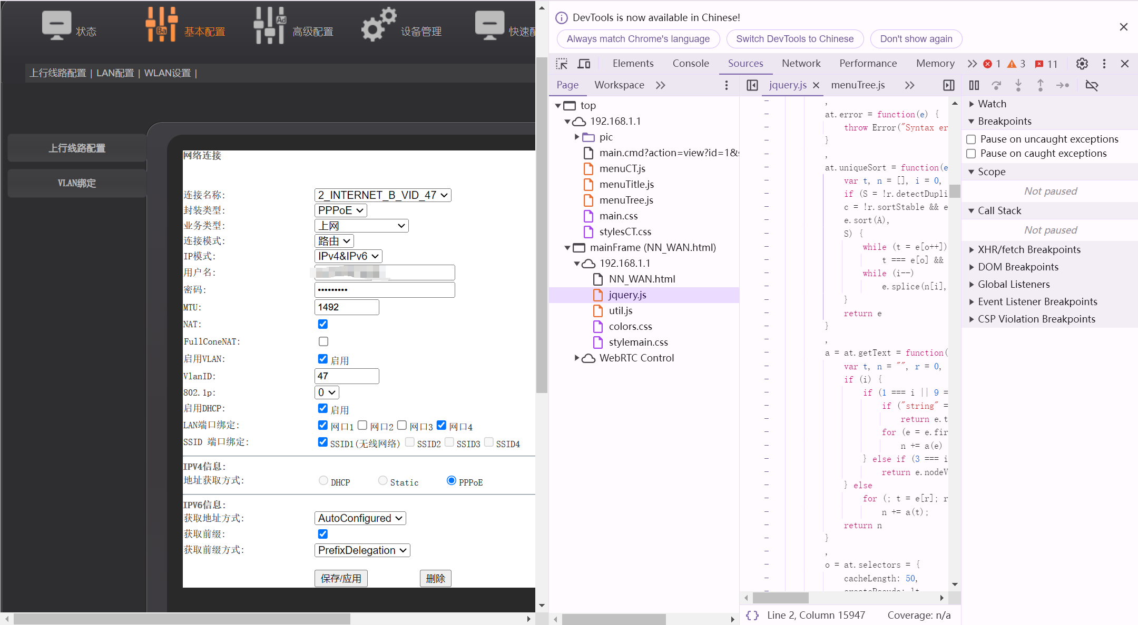Click the deactivate breakpoints icon
This screenshot has height=625, width=1138.
pos(1092,85)
